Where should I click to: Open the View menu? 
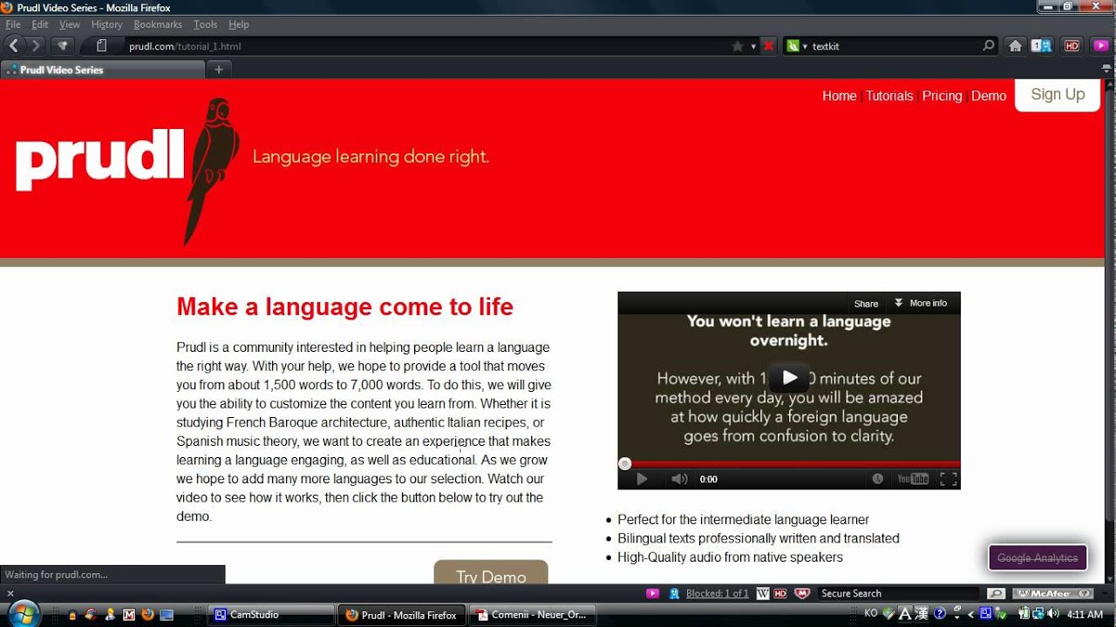(70, 24)
